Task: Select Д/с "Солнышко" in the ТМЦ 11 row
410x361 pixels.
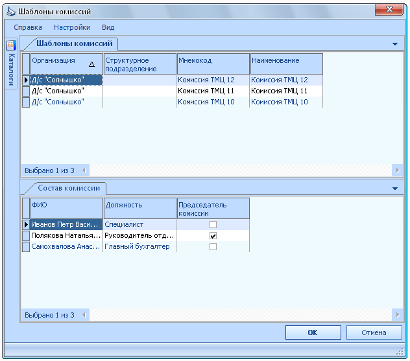Action: tap(66, 91)
